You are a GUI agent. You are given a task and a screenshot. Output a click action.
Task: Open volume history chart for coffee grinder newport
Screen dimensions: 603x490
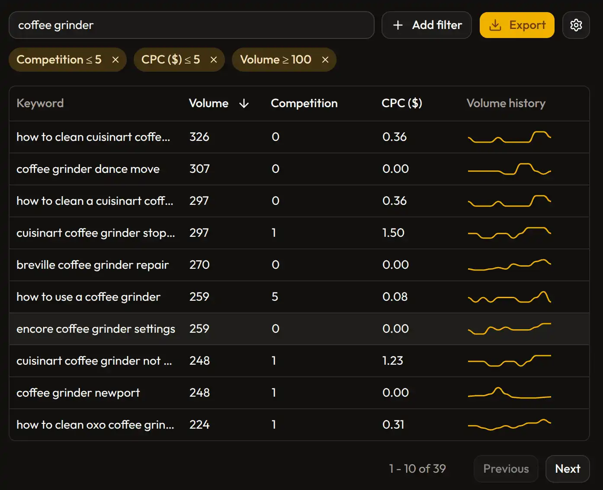(509, 393)
